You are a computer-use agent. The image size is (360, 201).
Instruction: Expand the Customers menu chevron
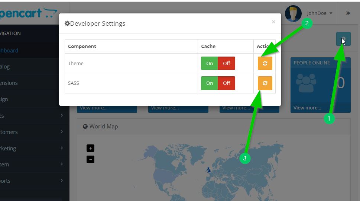click(62, 132)
